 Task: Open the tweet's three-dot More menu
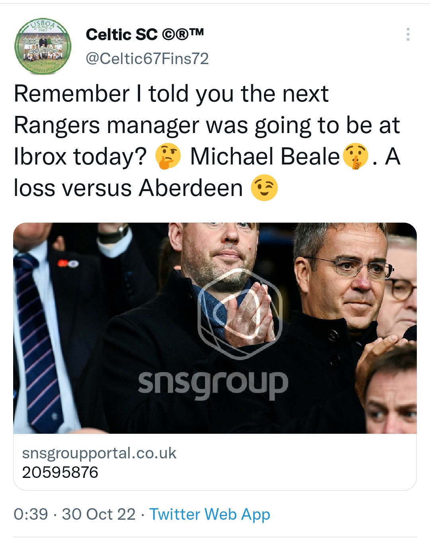[408, 34]
